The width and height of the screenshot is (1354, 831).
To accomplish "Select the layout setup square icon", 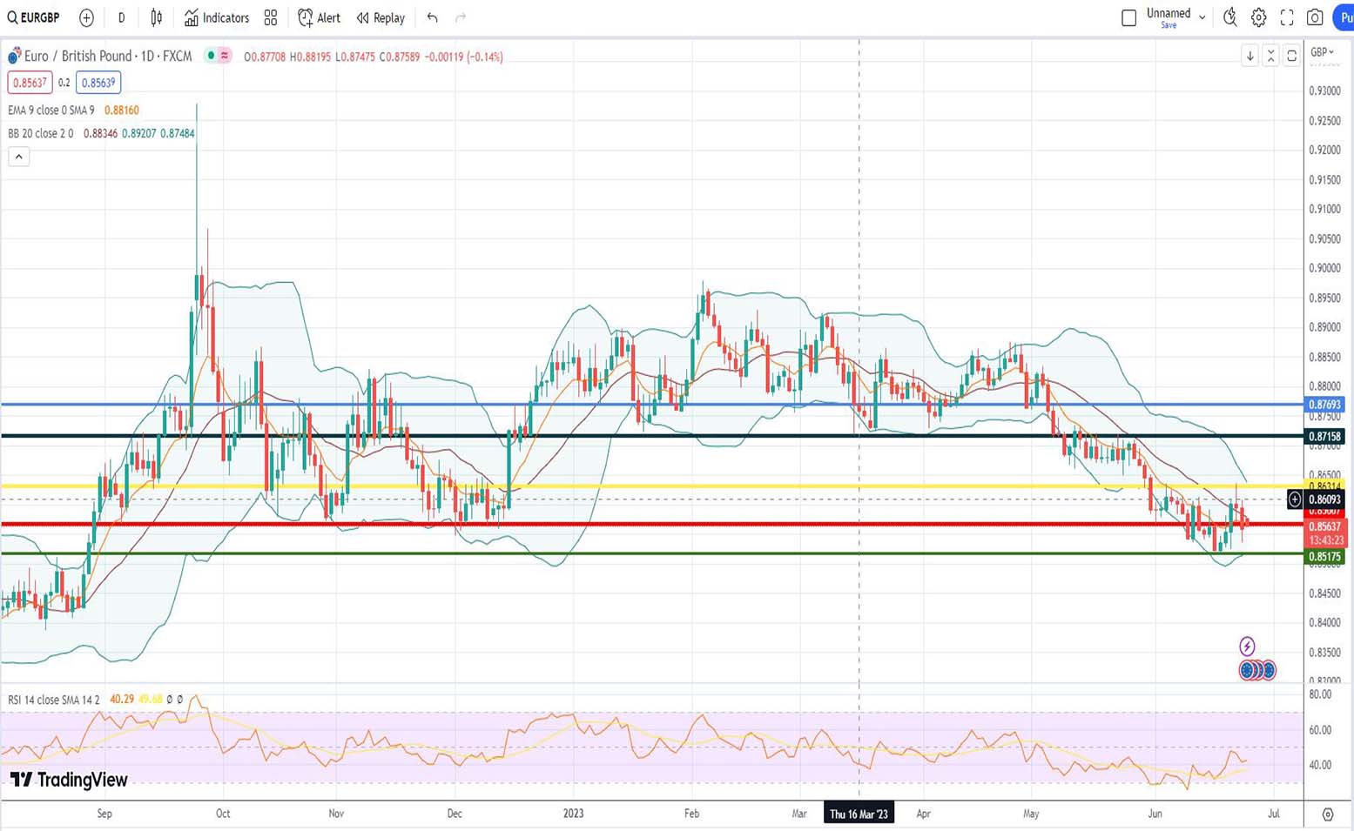I will (1128, 17).
